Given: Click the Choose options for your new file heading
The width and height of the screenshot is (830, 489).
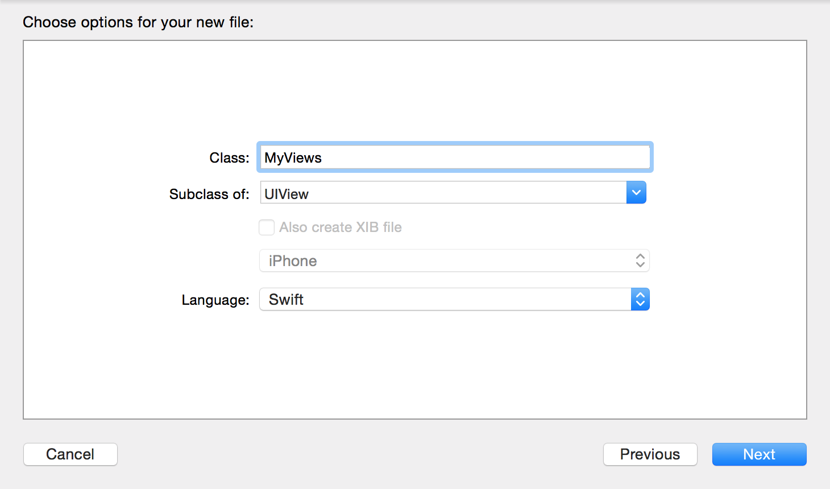Looking at the screenshot, I should click(x=138, y=22).
